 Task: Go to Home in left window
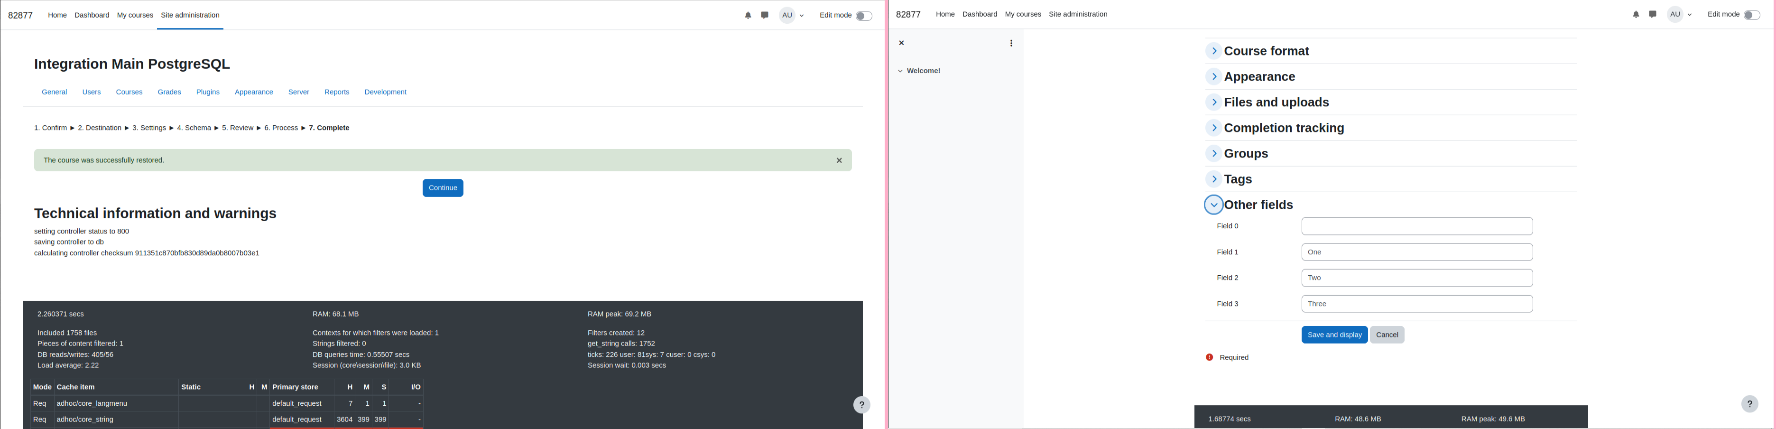click(x=57, y=15)
